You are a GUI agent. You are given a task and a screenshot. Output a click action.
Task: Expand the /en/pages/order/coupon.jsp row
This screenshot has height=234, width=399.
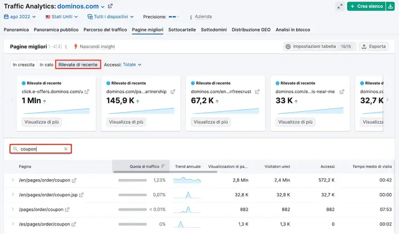[x=13, y=195]
